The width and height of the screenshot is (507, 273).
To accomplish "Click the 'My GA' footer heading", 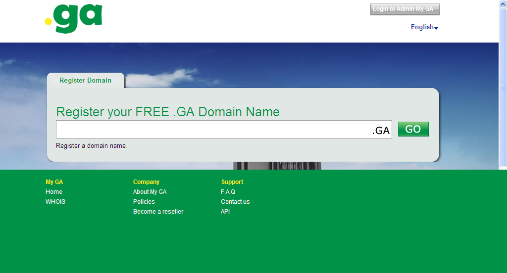I will click(54, 182).
